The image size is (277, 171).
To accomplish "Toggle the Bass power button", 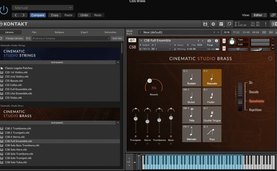I will 171,136.
